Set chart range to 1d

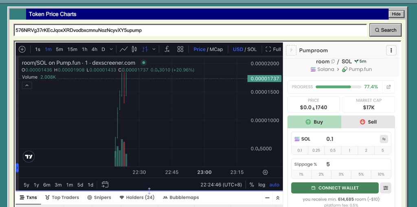pos(90,185)
